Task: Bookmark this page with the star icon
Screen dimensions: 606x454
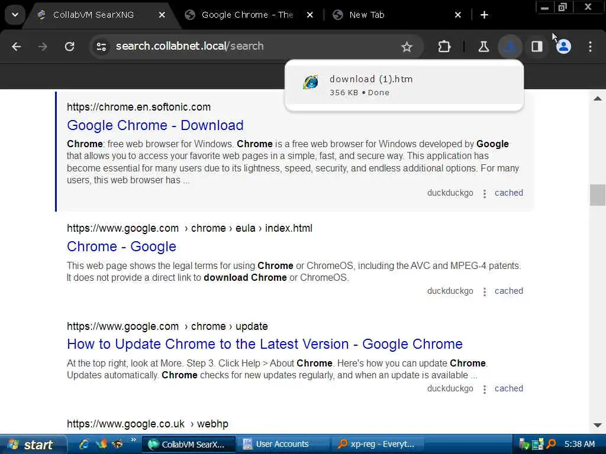Action: pyautogui.click(x=407, y=47)
